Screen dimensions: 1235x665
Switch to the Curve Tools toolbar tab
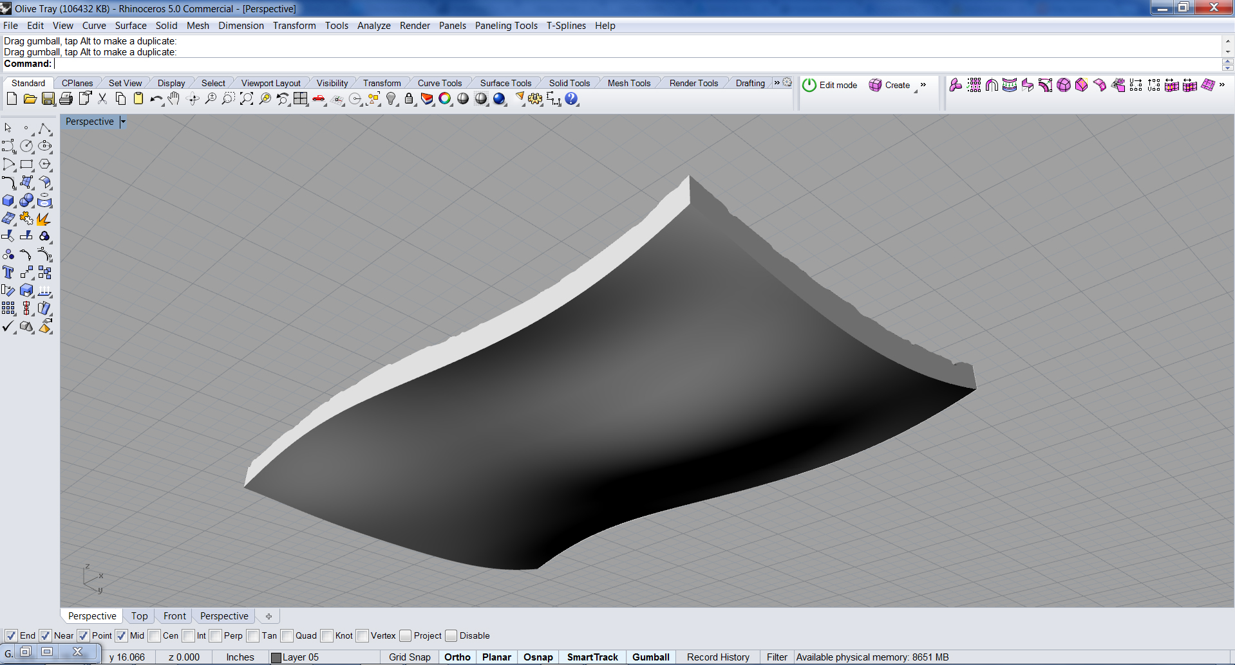tap(439, 83)
